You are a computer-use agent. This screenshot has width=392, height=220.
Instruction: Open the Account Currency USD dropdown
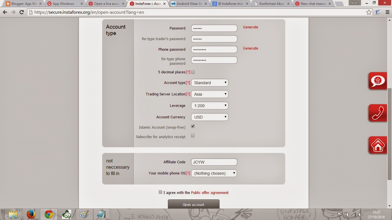click(x=210, y=117)
